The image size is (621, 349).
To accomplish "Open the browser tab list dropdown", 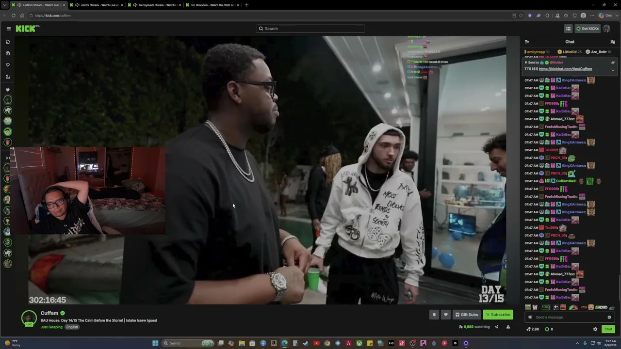I will [x=5, y=5].
